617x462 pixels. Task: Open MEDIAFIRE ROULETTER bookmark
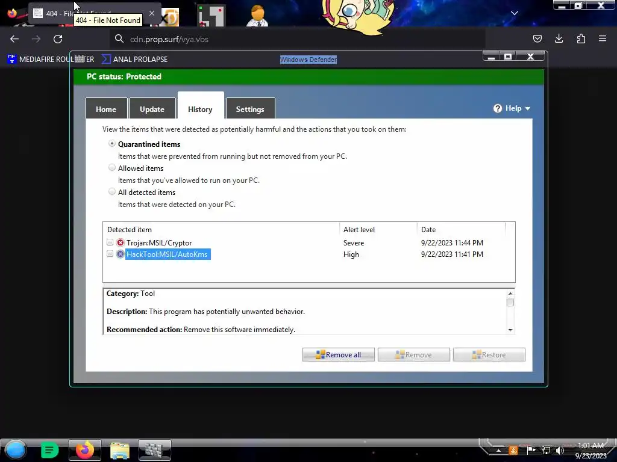tap(51, 60)
